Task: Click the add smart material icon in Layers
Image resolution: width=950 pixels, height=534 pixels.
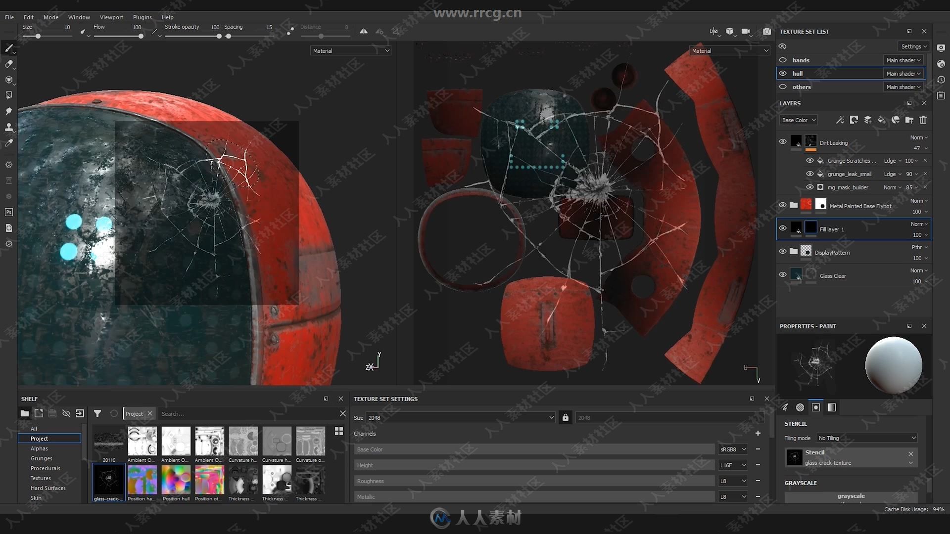Action: pyautogui.click(x=895, y=120)
